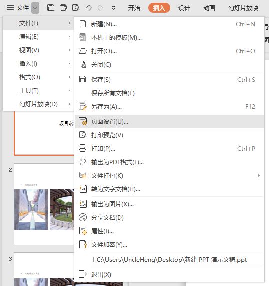Expand the 文件打包(K) submenu arrow
269x286 pixels.
(259, 176)
